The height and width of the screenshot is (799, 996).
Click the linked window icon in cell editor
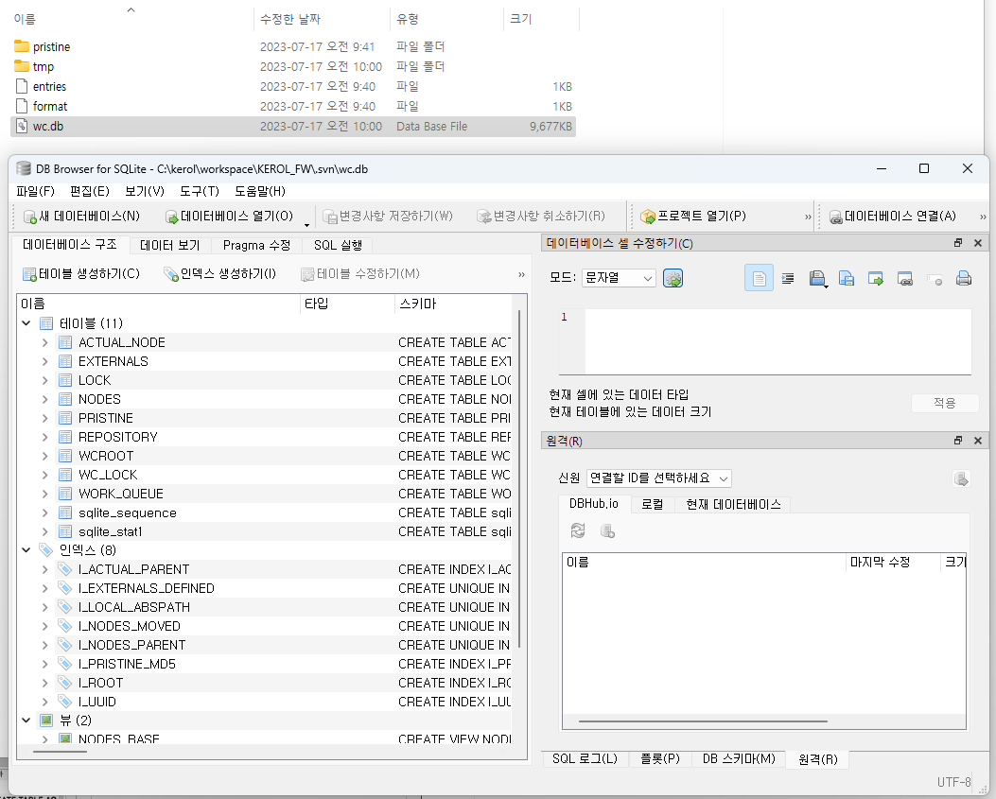pyautogui.click(x=904, y=278)
